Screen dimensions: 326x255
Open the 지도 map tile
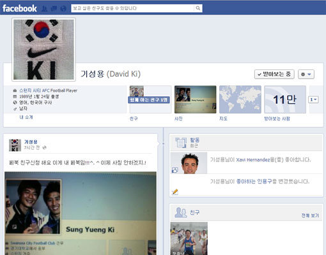240,99
